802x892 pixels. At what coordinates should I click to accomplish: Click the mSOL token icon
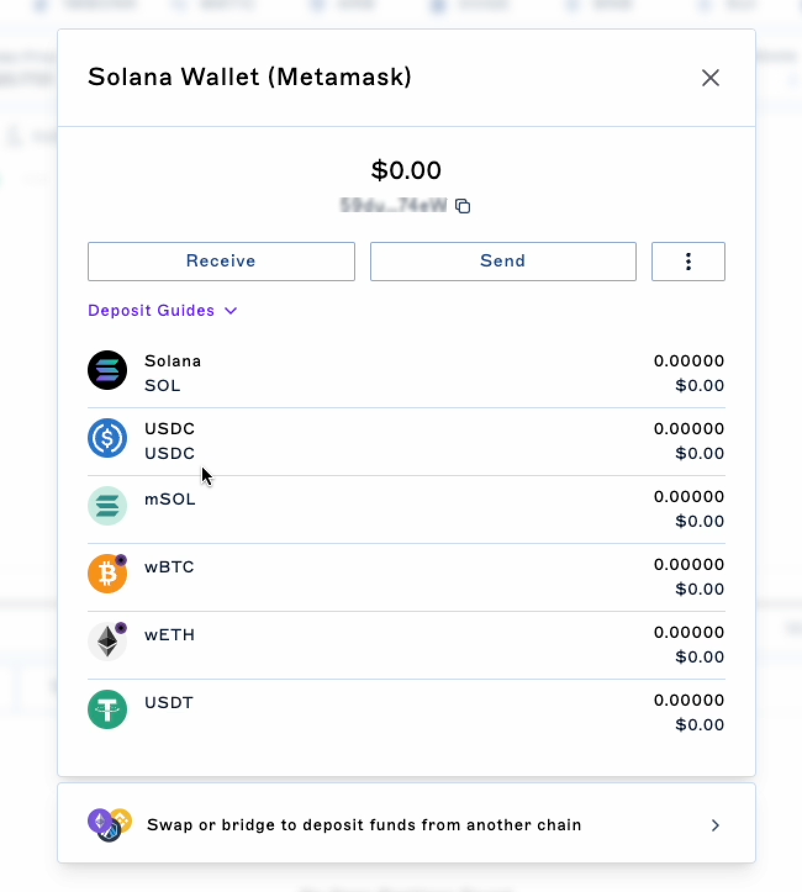pos(107,506)
